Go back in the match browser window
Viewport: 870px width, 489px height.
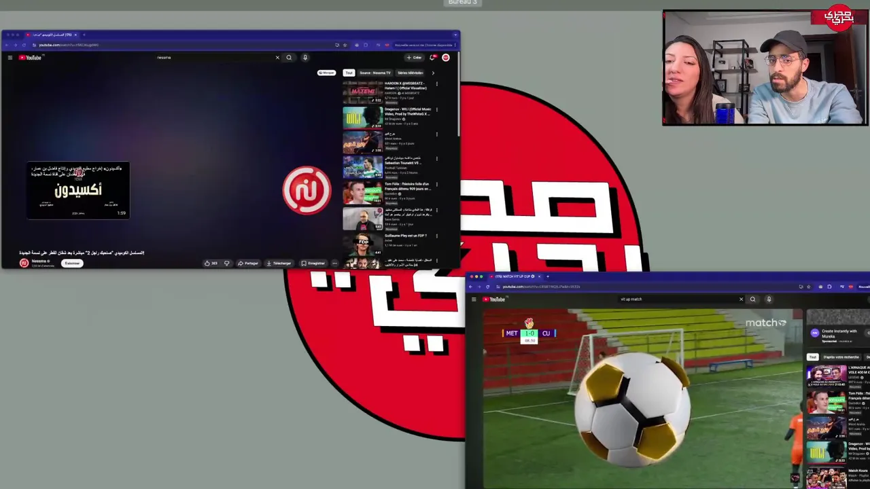coord(470,287)
